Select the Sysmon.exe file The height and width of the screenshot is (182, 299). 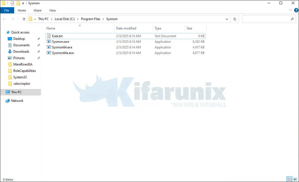point(126,42)
